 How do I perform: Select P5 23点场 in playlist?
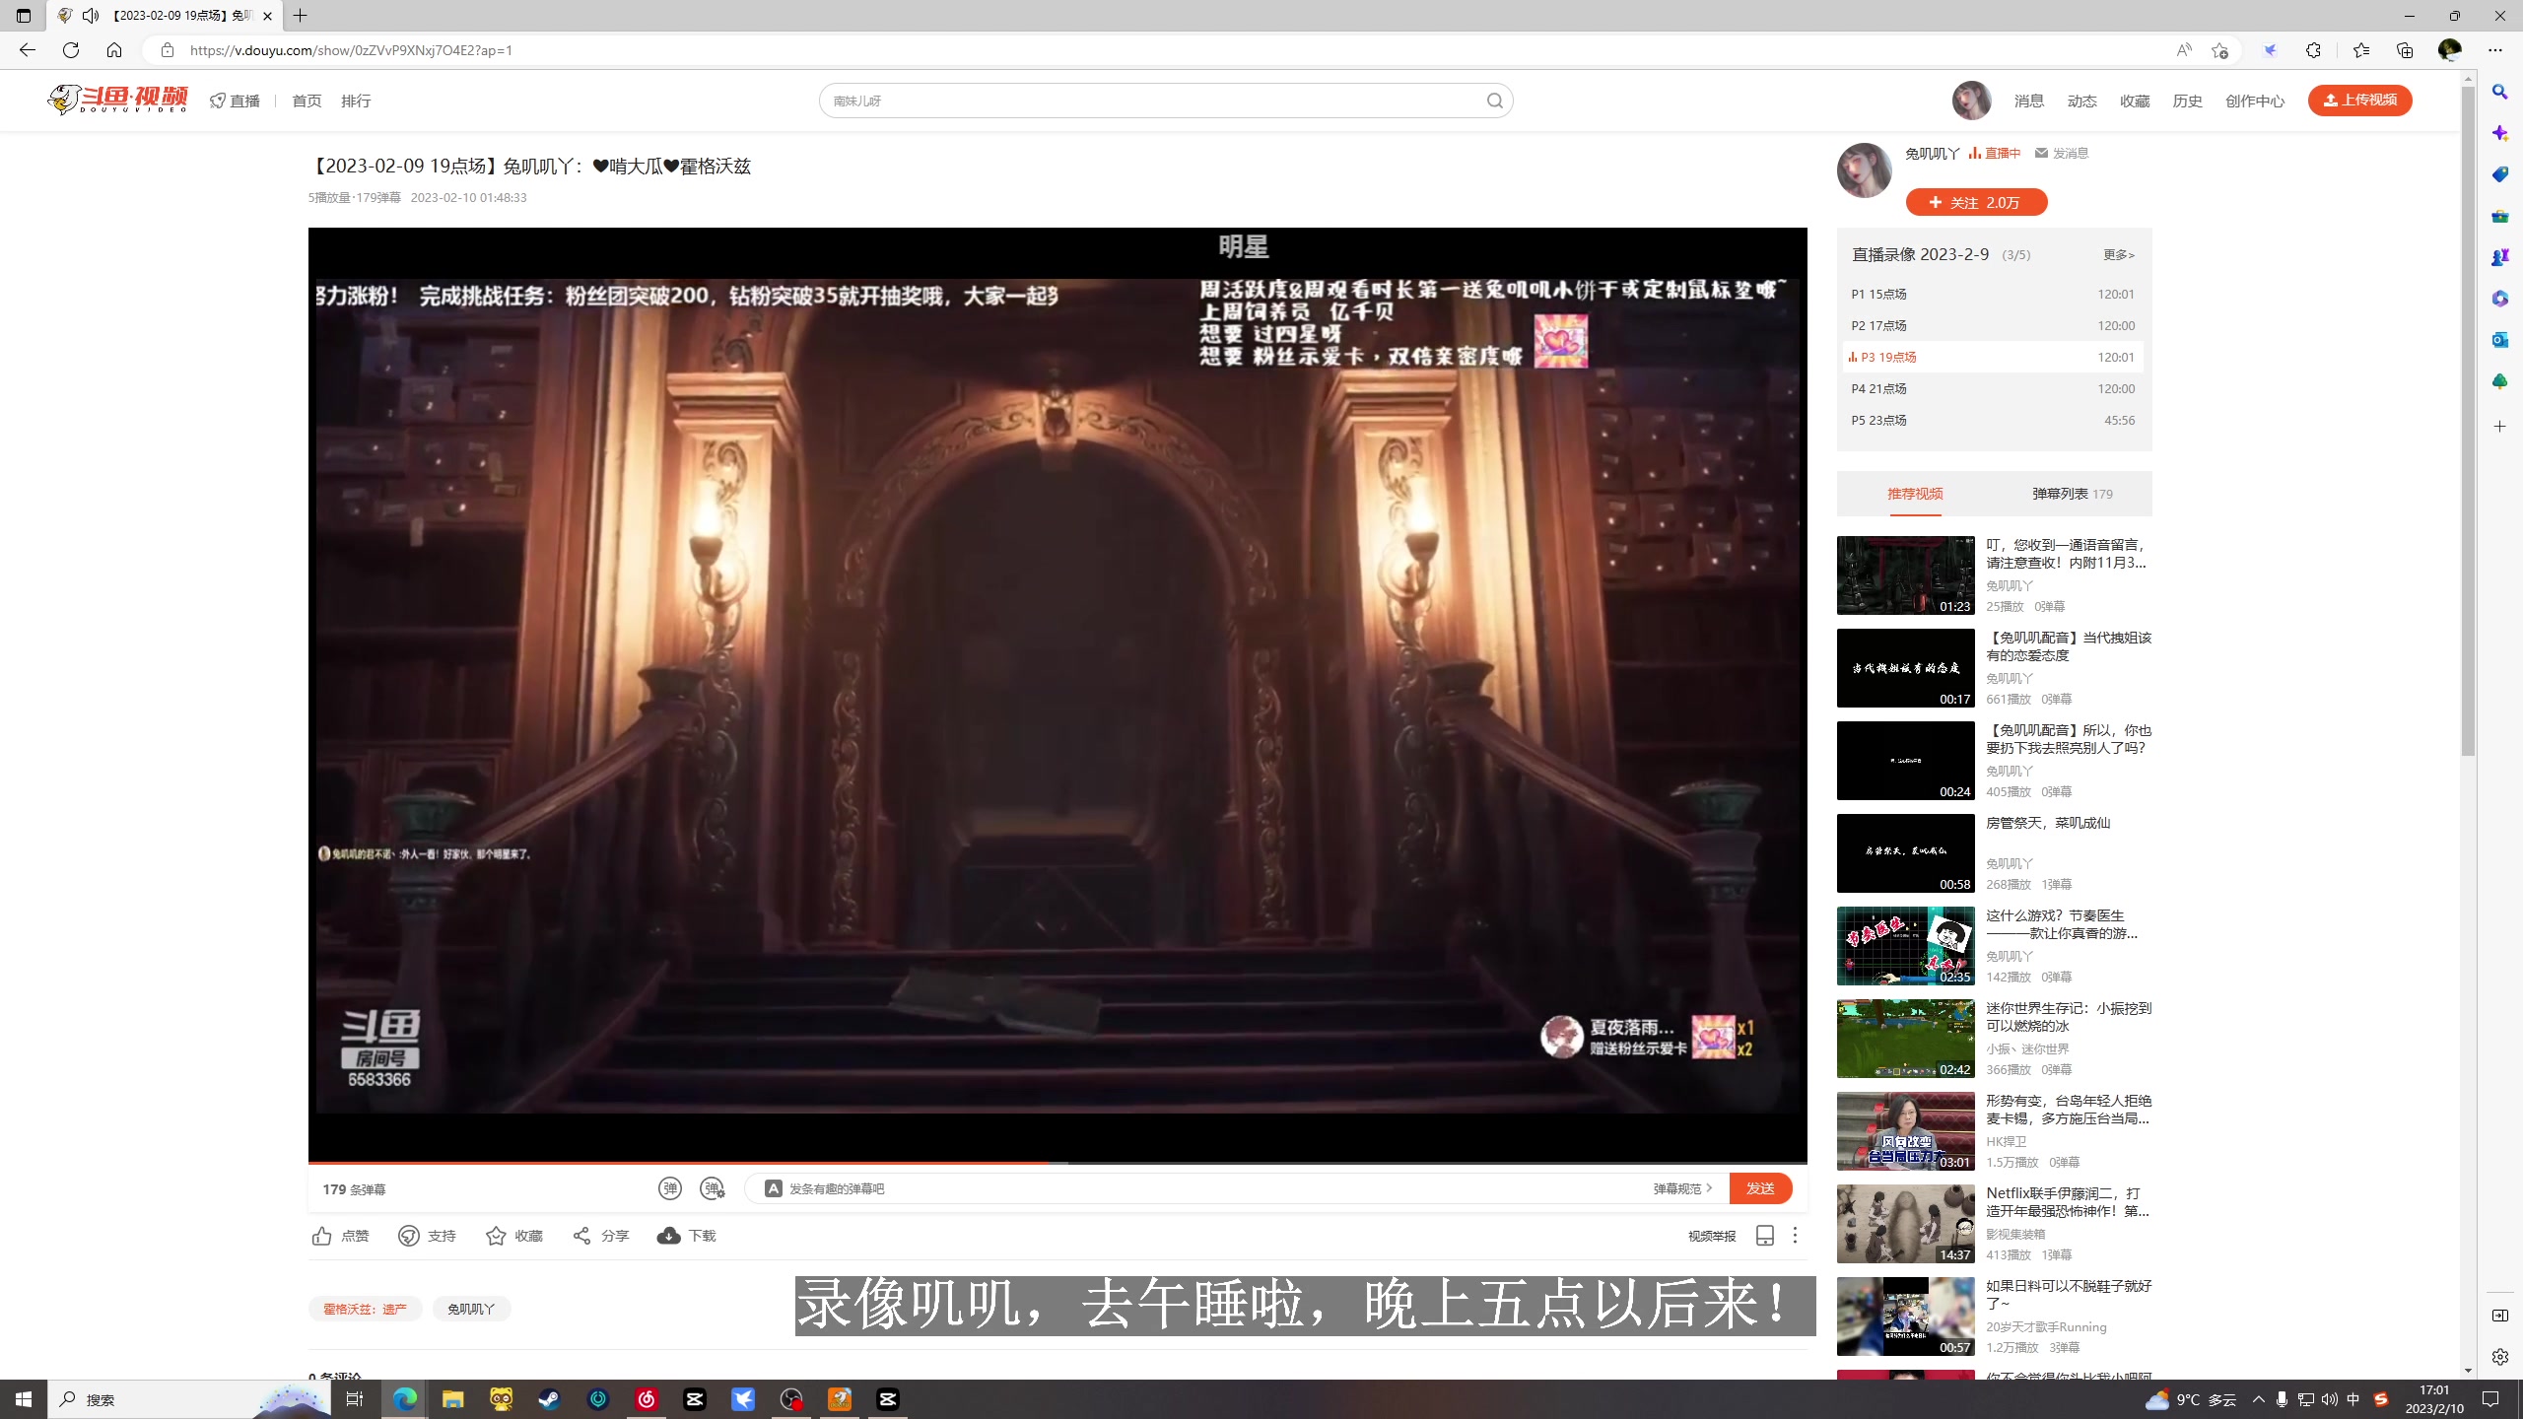point(1993,420)
